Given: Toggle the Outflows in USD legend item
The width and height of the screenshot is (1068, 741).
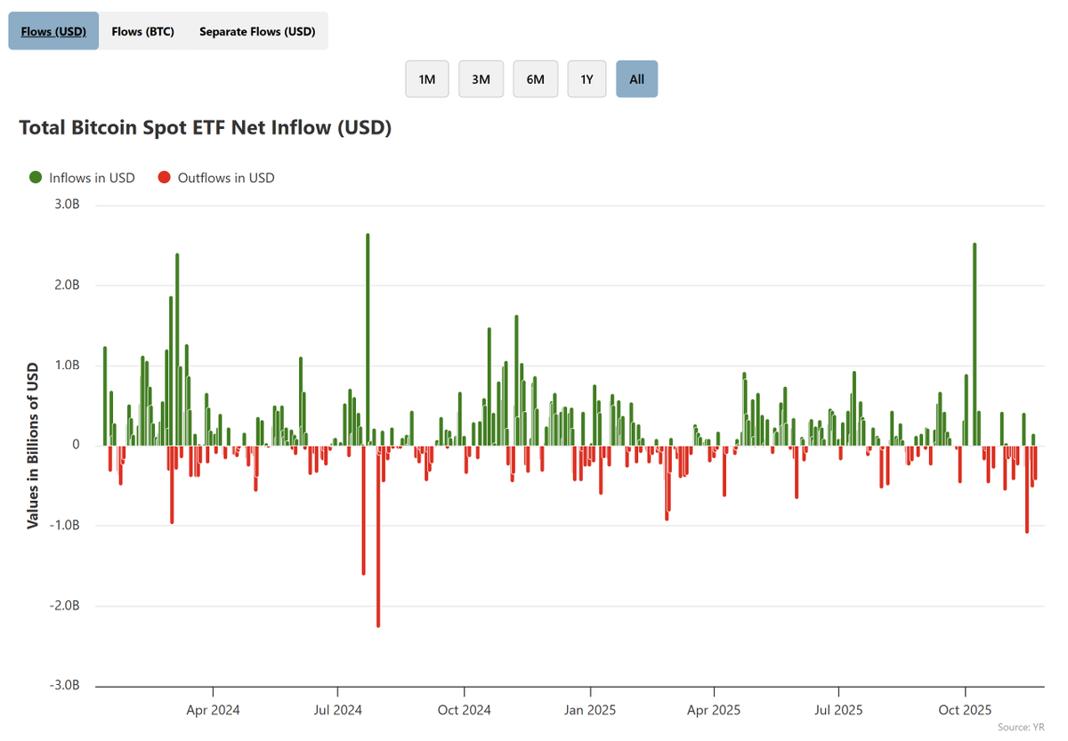Looking at the screenshot, I should 216,178.
